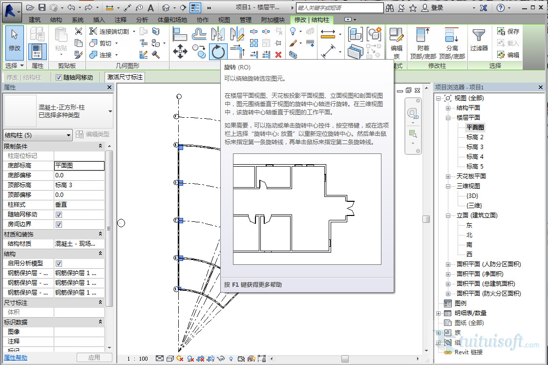Click the red Delete X icon

(278, 54)
